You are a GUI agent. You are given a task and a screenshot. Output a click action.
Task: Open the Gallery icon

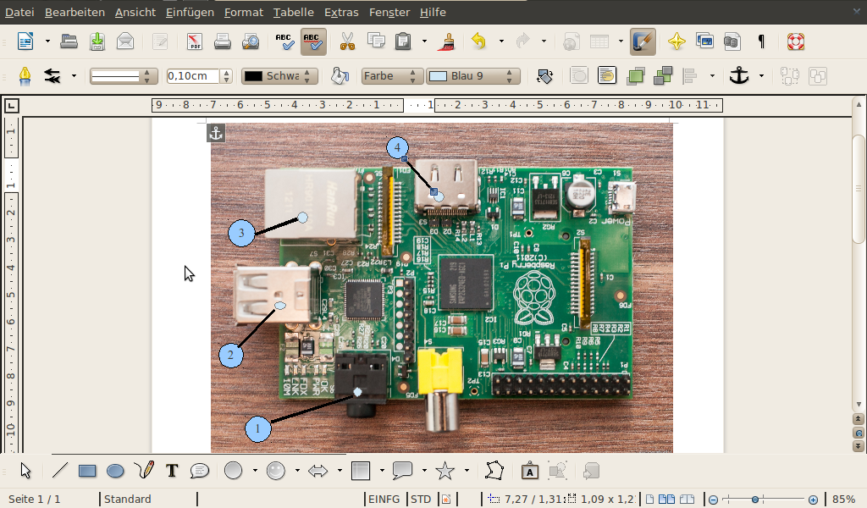pyautogui.click(x=704, y=41)
